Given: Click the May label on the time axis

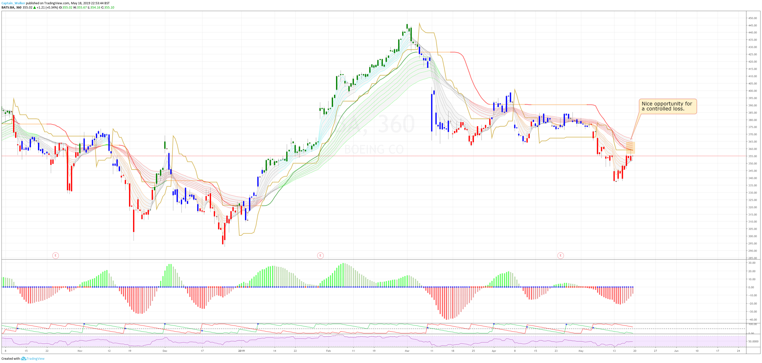Looking at the screenshot, I should tap(581, 351).
